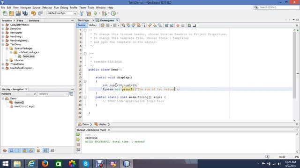Toggle Show Inner Classes in Navigator
This screenshot has width=300, height=168.
[31, 150]
